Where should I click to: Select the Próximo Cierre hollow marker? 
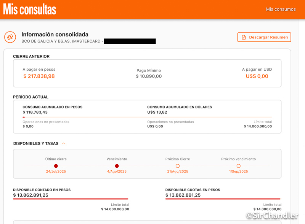(x=178, y=166)
